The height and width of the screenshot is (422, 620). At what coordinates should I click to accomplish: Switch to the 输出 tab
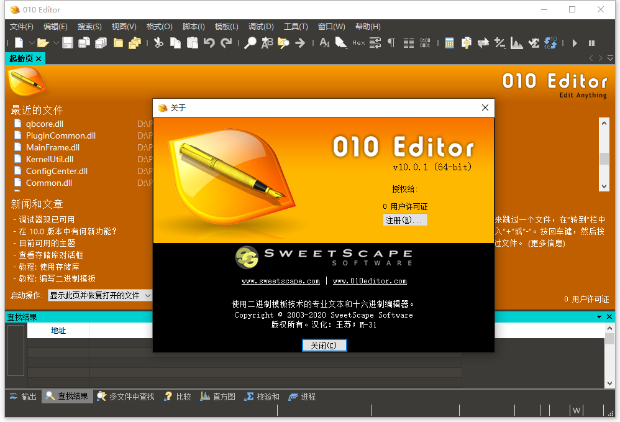coord(24,397)
